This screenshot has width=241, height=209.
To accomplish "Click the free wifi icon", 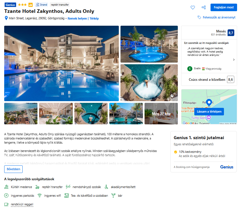I will coord(39,196).
